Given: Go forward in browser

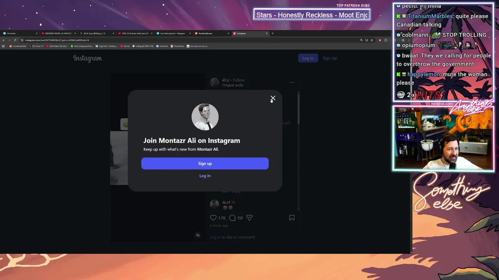Looking at the screenshot, I should click(x=9, y=40).
